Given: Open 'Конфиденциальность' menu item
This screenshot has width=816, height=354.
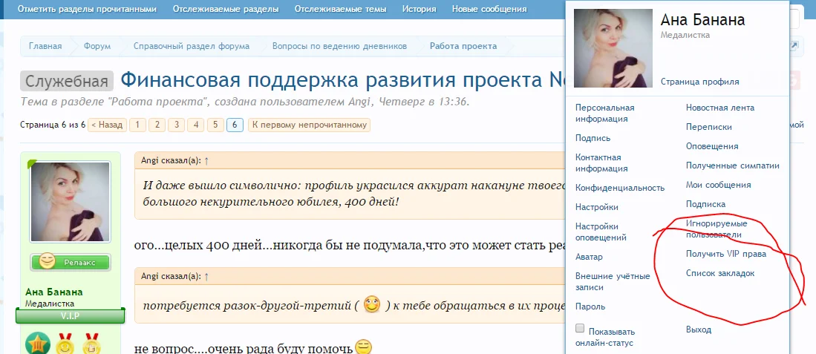Looking at the screenshot, I should click(x=620, y=189).
